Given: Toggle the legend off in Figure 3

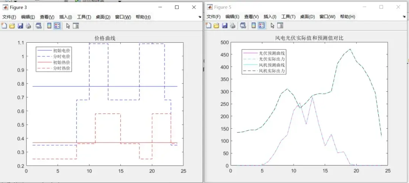Looking at the screenshot, I should tap(58, 26).
